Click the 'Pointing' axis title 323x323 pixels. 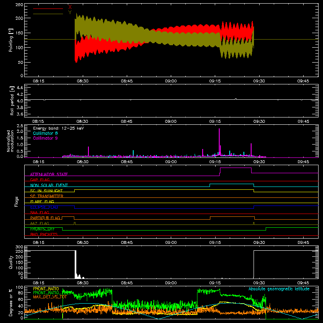pos(11,40)
